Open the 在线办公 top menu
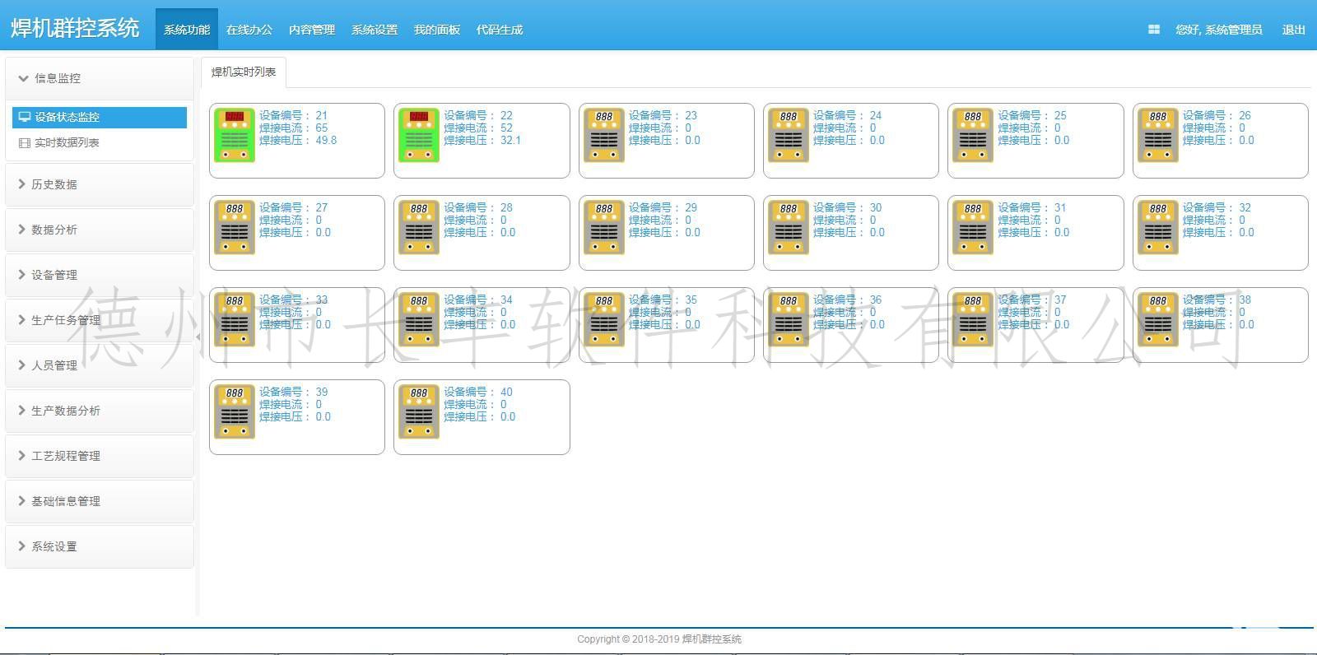 tap(249, 30)
